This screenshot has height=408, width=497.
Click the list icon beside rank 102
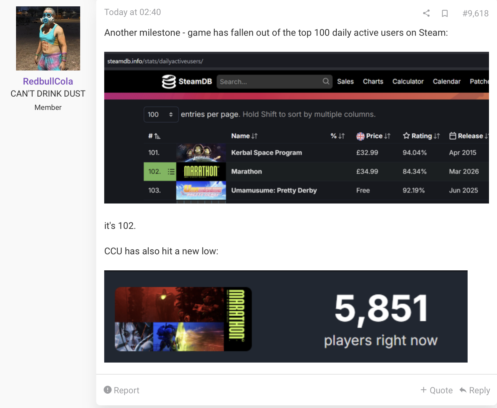coord(171,172)
